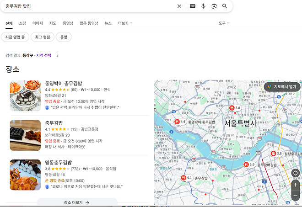Viewport: 302px width, 207px height.
Task: Open the 충무김밥 listing thumbnail
Action: (x=25, y=135)
